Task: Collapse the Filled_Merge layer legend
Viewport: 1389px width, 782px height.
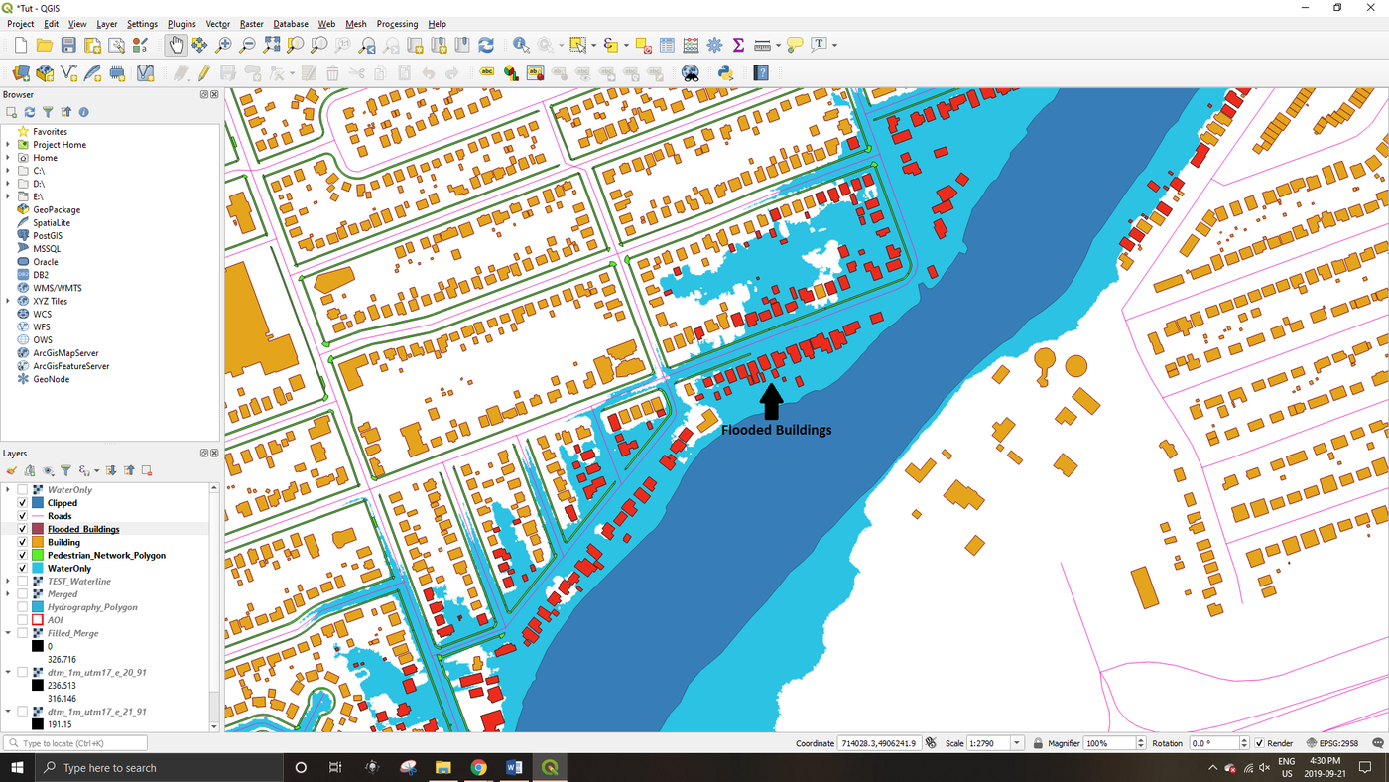Action: coord(8,633)
